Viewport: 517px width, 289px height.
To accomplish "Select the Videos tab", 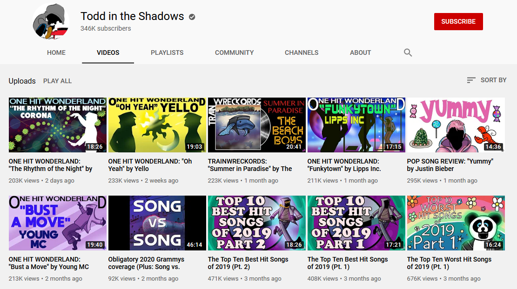I will click(108, 53).
